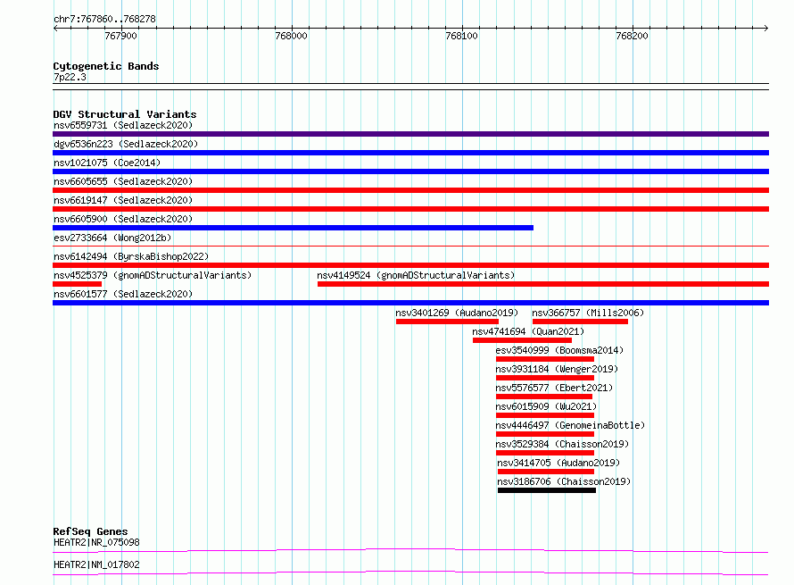Open nsv3401269 (Audano2019) variant label
Viewport: 794px width, 585px height.
point(457,313)
